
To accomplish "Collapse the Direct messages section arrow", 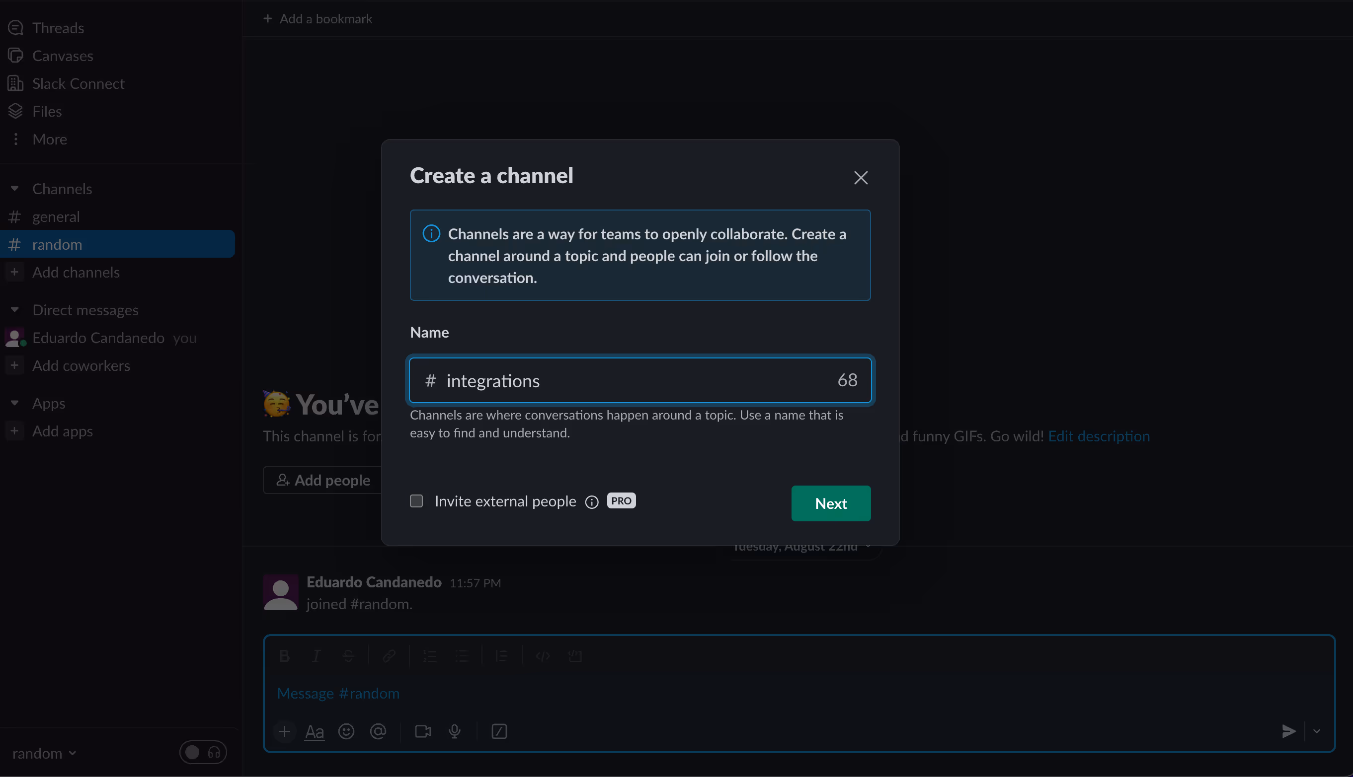I will tap(15, 309).
